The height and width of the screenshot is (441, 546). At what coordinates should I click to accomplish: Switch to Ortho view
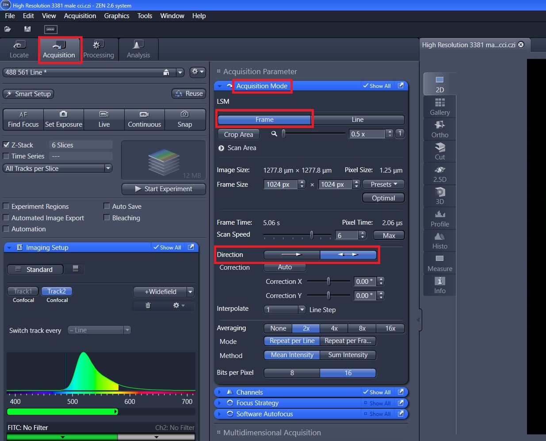pyautogui.click(x=439, y=129)
